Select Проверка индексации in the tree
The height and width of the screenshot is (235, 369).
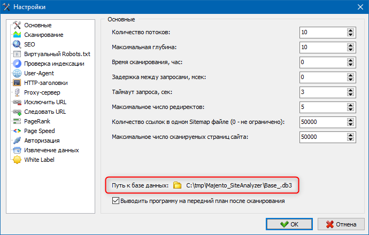pos(54,64)
